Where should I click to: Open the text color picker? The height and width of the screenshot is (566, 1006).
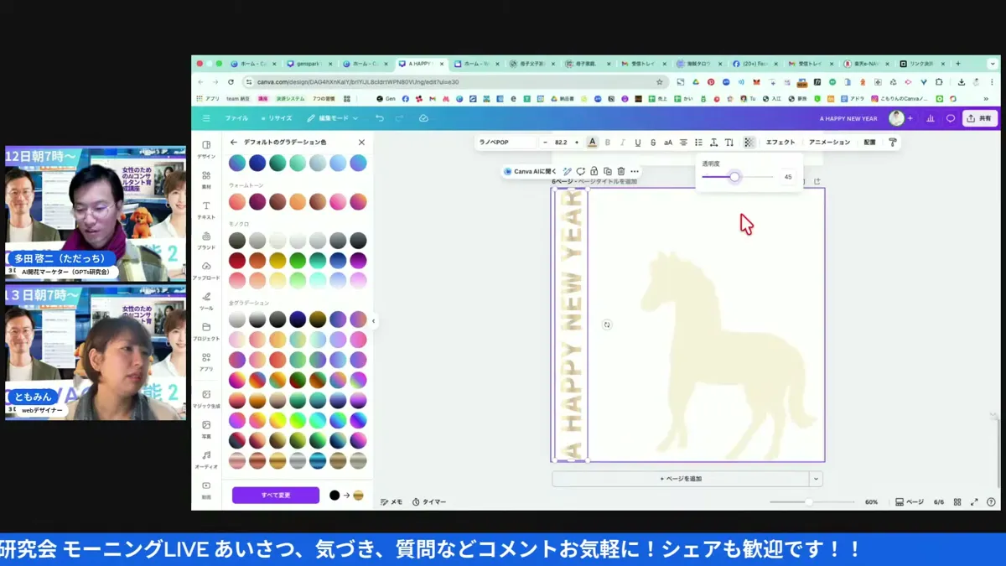592,143
